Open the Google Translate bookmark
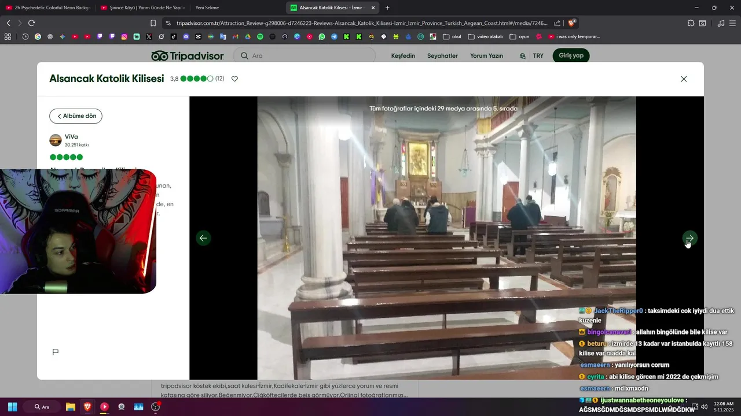Viewport: 741px width, 416px height. pyautogui.click(x=223, y=36)
